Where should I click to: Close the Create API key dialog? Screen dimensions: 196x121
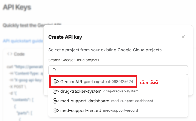pos(183,37)
